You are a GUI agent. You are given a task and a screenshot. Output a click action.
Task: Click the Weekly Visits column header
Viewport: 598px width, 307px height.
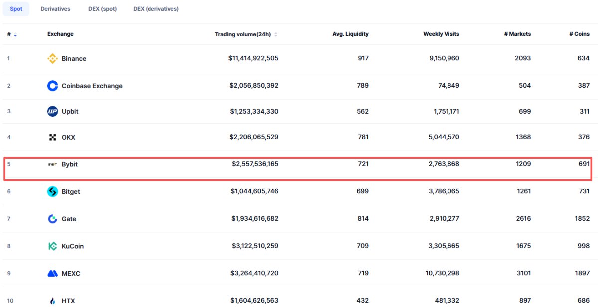click(x=441, y=34)
